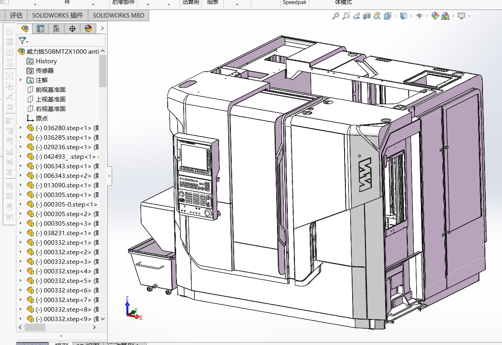502x345 pixels.
Task: Activate the Zoom to Area tool
Action: [346, 16]
